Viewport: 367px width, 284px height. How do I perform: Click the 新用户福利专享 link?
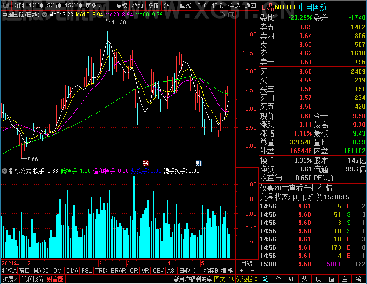point(193,279)
